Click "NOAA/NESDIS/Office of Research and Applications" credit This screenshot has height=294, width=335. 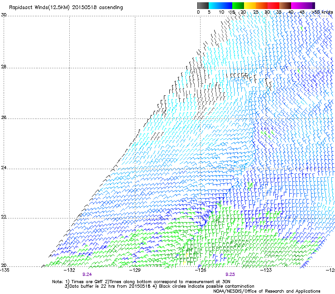click(x=267, y=291)
